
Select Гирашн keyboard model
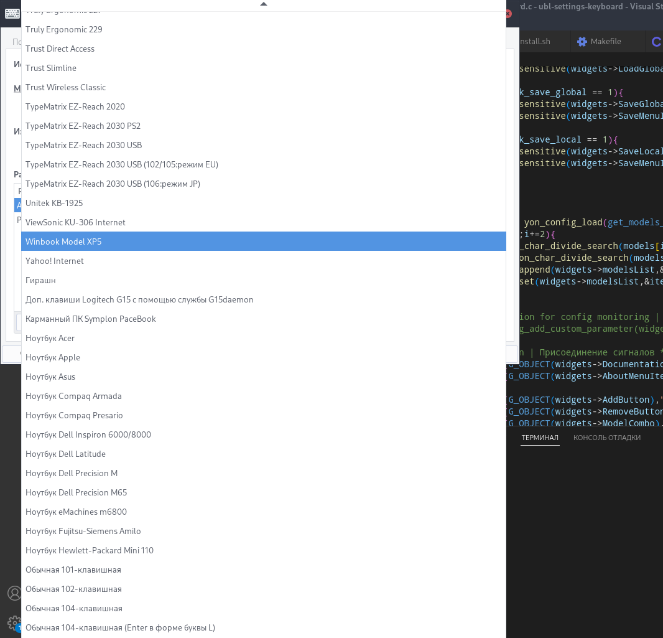tap(264, 281)
